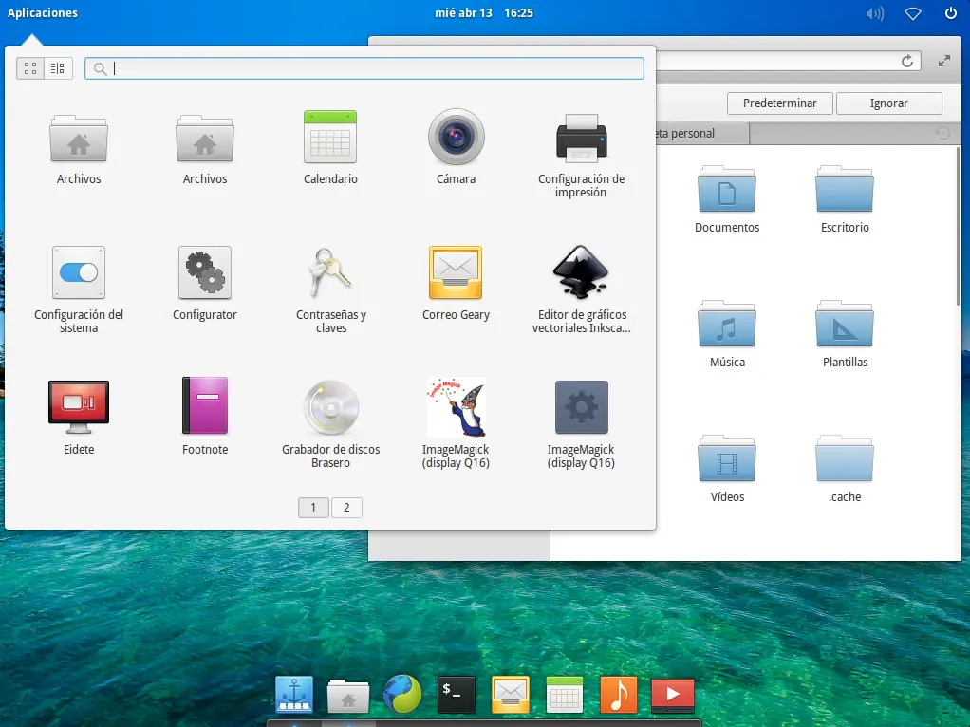Go to launcher page 2

pyautogui.click(x=346, y=508)
